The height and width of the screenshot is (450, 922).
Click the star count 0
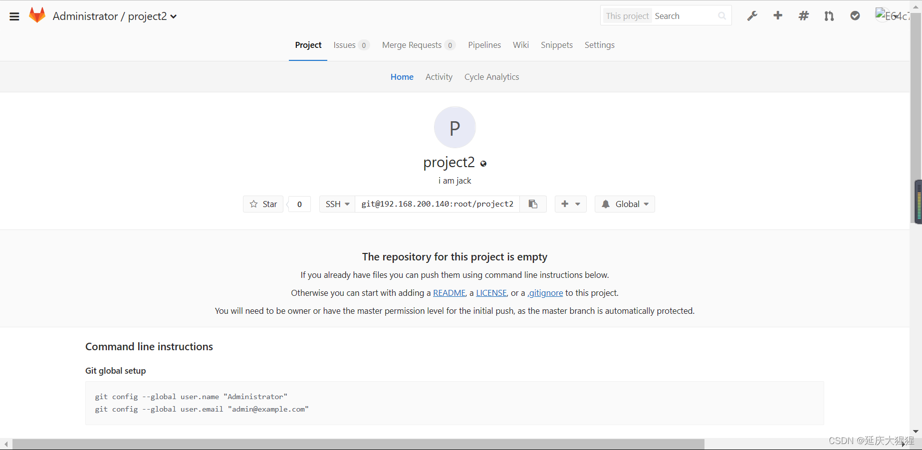click(299, 204)
